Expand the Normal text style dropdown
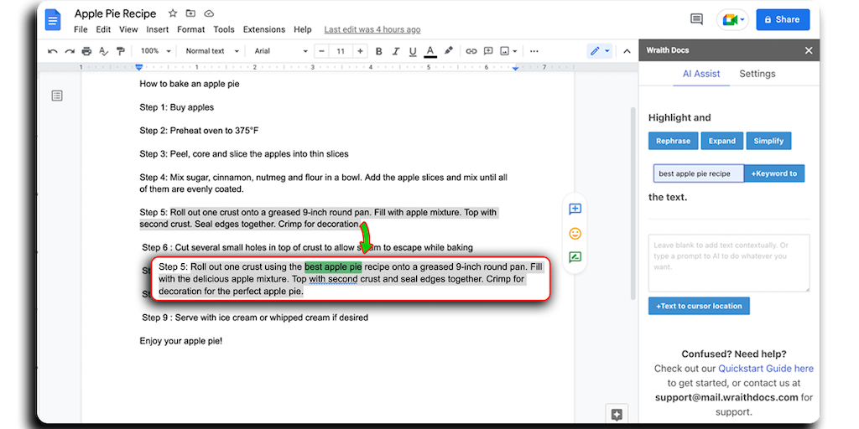The image size is (859, 429). pos(210,51)
